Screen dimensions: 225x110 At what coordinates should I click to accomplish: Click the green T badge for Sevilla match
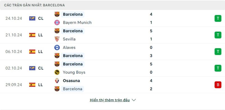pos(218,35)
